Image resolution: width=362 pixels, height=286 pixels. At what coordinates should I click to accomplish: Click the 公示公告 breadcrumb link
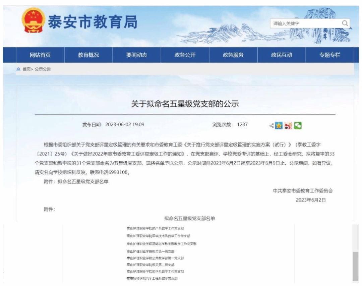pyautogui.click(x=43, y=69)
